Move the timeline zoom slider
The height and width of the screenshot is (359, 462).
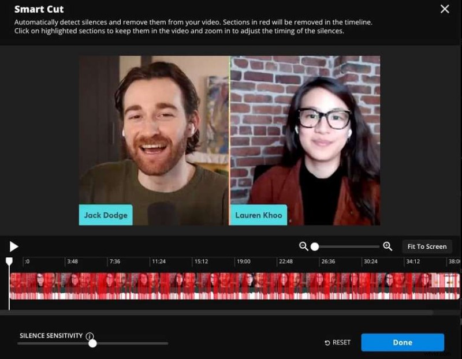pos(314,246)
